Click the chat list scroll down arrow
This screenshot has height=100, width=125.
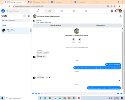pos(31,33)
